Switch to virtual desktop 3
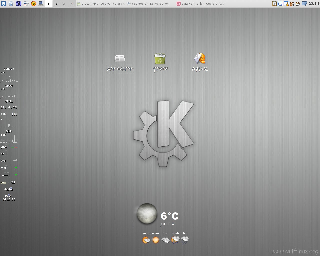 [64, 4]
